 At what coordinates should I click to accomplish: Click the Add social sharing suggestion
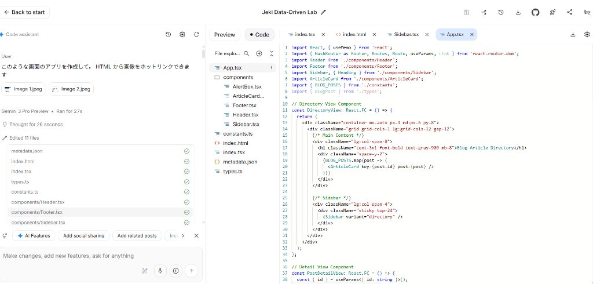point(84,236)
